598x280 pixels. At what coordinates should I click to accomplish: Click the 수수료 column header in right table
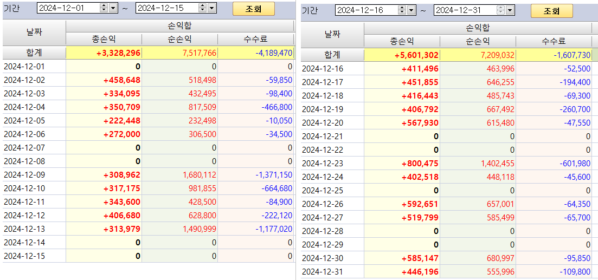554,42
